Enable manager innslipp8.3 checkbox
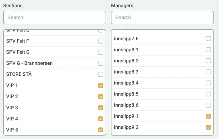This screenshot has width=219, height=139. 208,72
